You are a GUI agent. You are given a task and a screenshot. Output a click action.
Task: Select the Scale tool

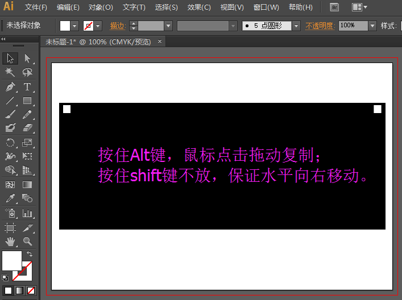point(27,143)
